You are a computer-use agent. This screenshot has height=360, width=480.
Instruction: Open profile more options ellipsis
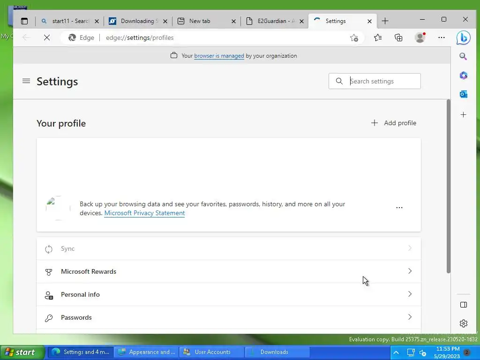pyautogui.click(x=399, y=208)
